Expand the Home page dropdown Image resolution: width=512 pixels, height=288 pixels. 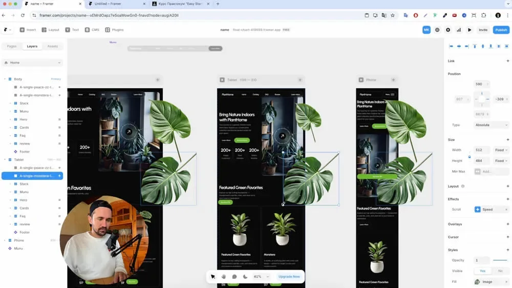tap(32, 63)
